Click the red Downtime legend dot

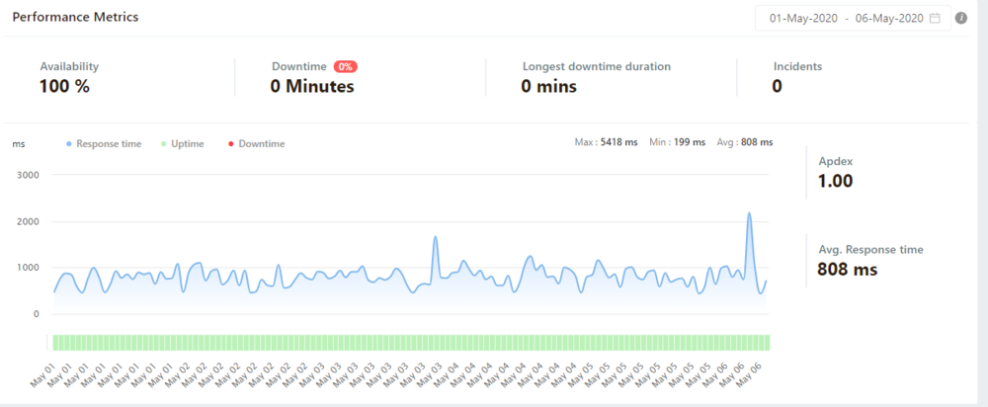(230, 144)
